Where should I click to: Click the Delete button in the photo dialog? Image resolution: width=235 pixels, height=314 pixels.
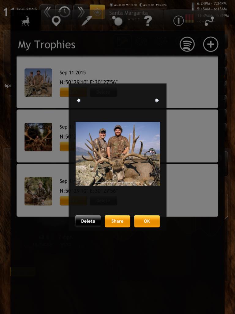point(88,221)
